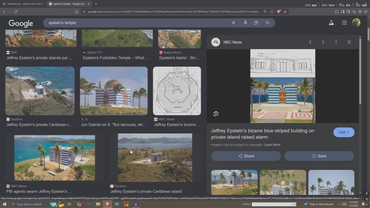Screen dimensions: 370x208
Task: Open browser extensions puzzle icon
Action: tap(337, 12)
